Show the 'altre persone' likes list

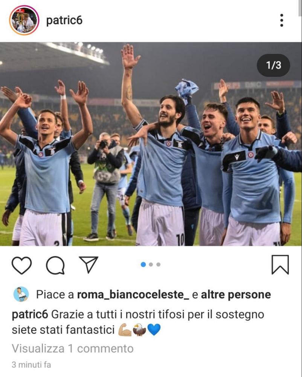pyautogui.click(x=236, y=295)
